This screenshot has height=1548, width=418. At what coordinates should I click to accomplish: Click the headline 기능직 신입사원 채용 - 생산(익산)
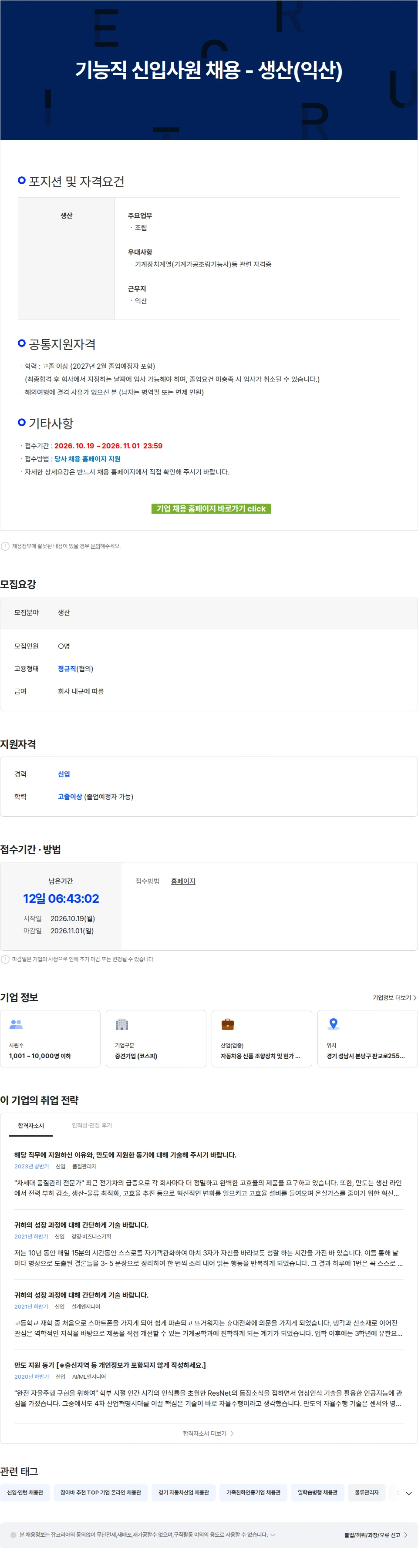click(209, 71)
